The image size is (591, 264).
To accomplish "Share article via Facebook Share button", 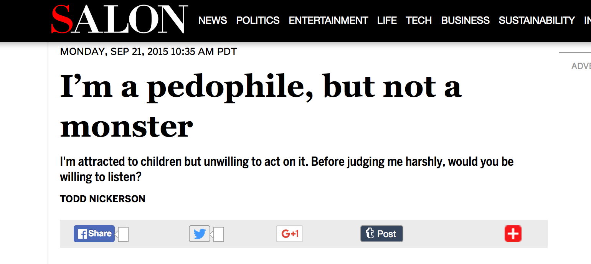I will point(94,234).
